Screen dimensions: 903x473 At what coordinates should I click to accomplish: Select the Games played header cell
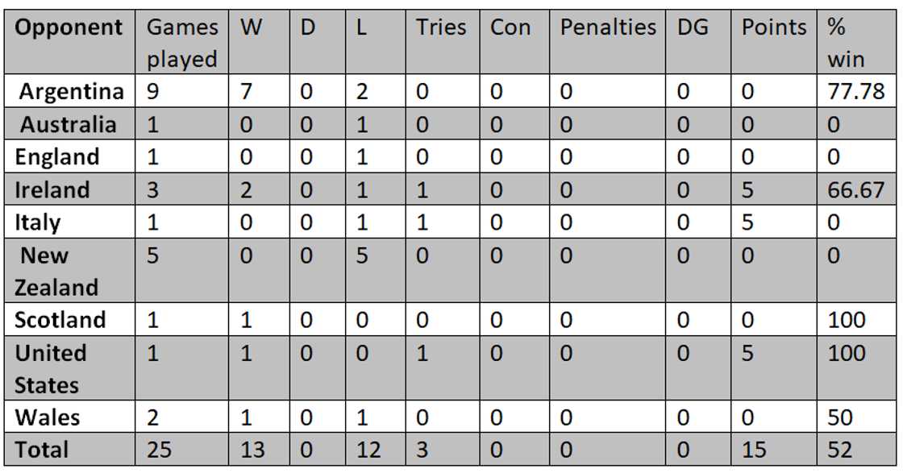point(182,44)
